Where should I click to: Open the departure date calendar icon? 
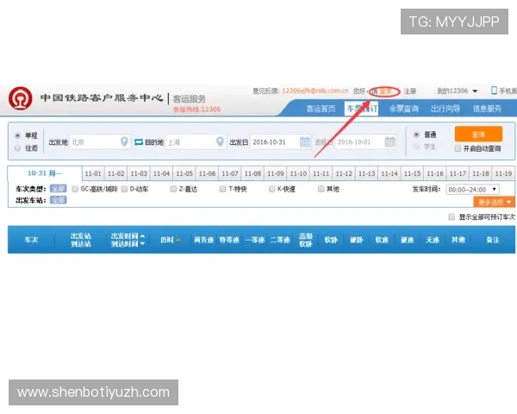click(305, 142)
